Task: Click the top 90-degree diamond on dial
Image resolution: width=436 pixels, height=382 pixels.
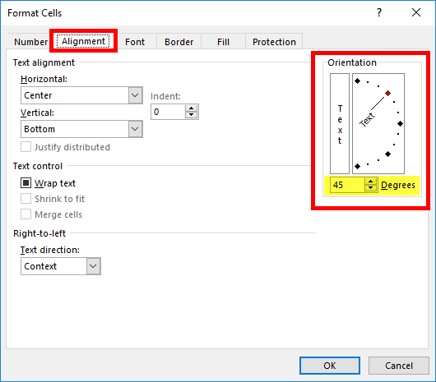Action: click(x=358, y=81)
